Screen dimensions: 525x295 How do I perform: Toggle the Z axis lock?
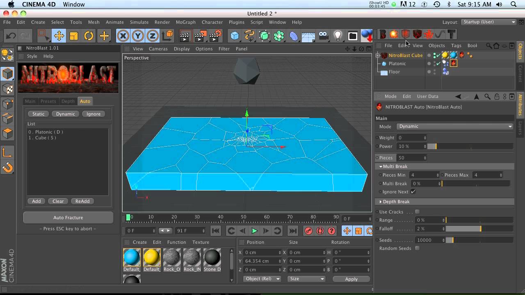[x=153, y=36]
